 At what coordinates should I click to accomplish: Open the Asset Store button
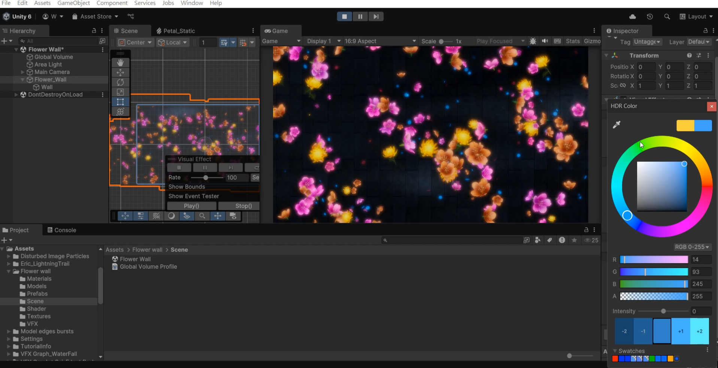tap(95, 16)
